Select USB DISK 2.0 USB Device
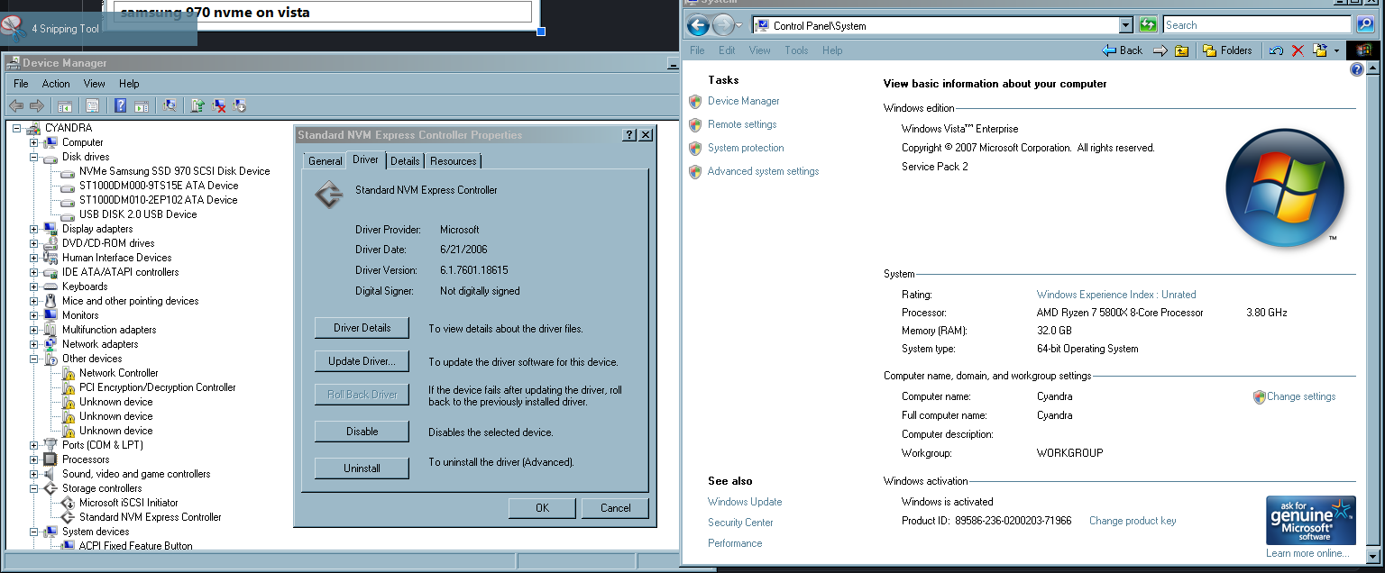1385x573 pixels. (137, 214)
